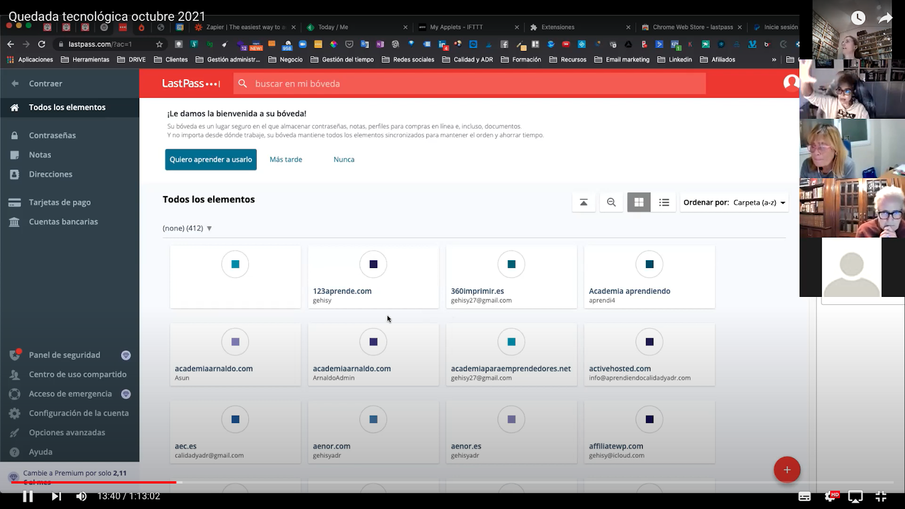Image resolution: width=905 pixels, height=509 pixels.
Task: Reload the page
Action: (42, 44)
